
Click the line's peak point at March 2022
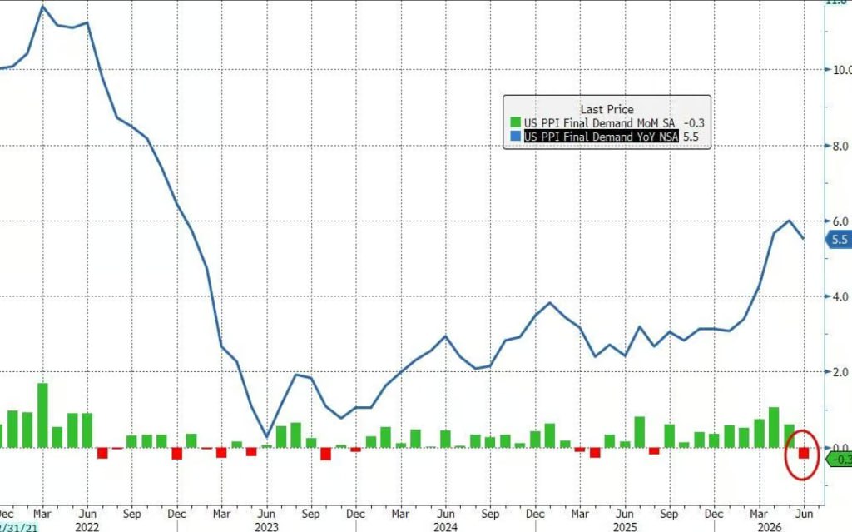[43, 7]
